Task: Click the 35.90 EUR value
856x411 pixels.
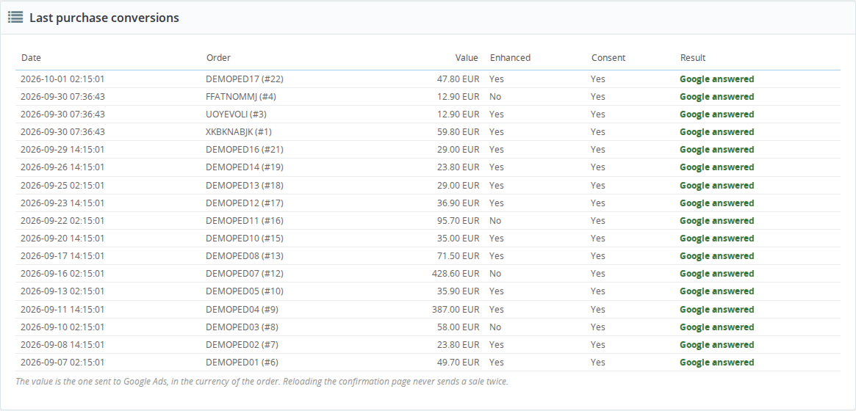Action: click(x=458, y=291)
